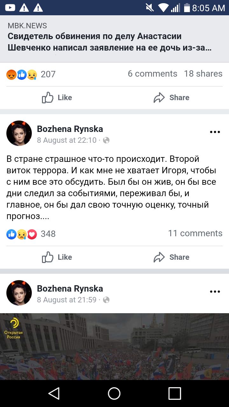Screen dimensions: 229x407
Task: Tap the Android back navigation button
Action: click(54, 394)
